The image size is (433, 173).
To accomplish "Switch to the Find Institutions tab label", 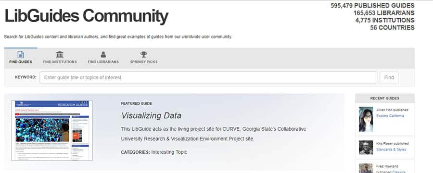I will click(60, 62).
